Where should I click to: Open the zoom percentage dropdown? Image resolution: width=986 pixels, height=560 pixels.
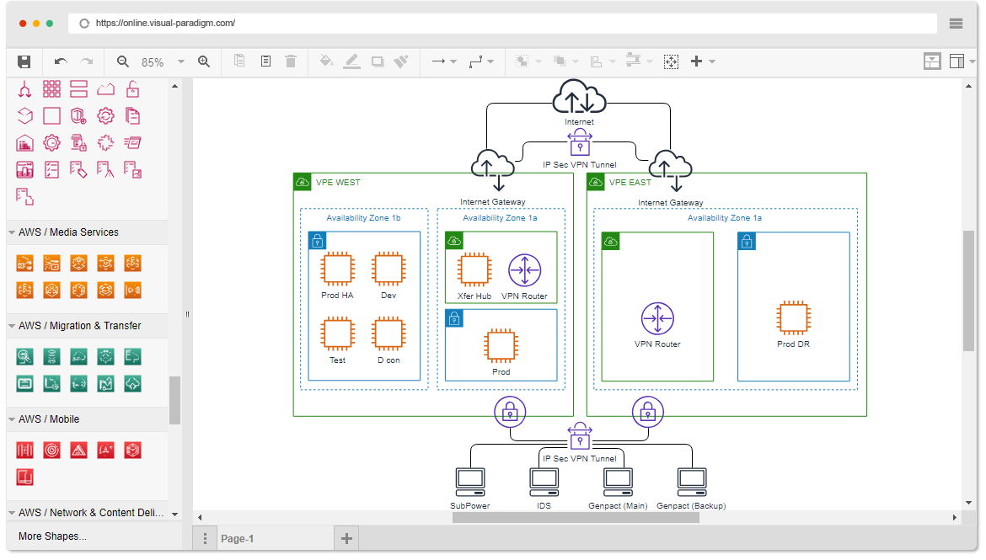pyautogui.click(x=179, y=61)
